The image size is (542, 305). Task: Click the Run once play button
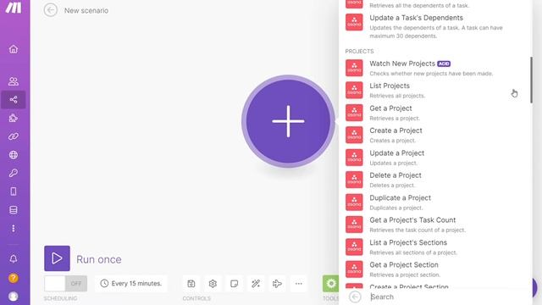(x=57, y=258)
